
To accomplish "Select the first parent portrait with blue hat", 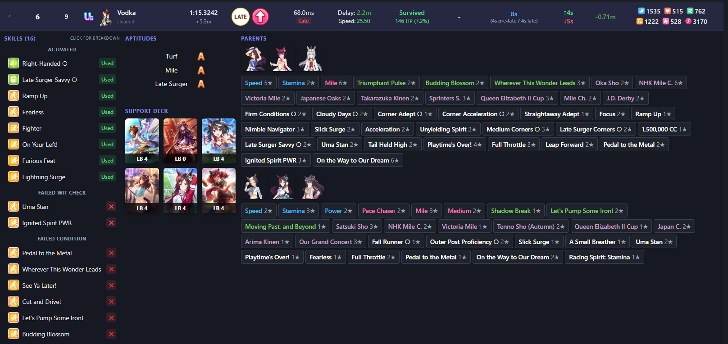I will point(255,59).
